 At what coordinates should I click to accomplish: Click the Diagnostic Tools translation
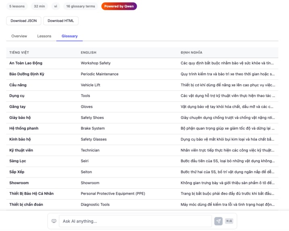click(x=95, y=204)
